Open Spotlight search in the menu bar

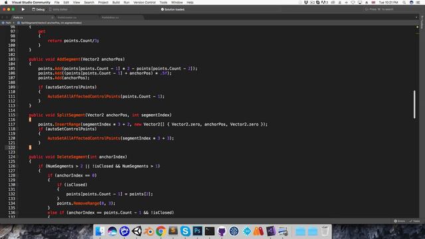[x=404, y=2]
